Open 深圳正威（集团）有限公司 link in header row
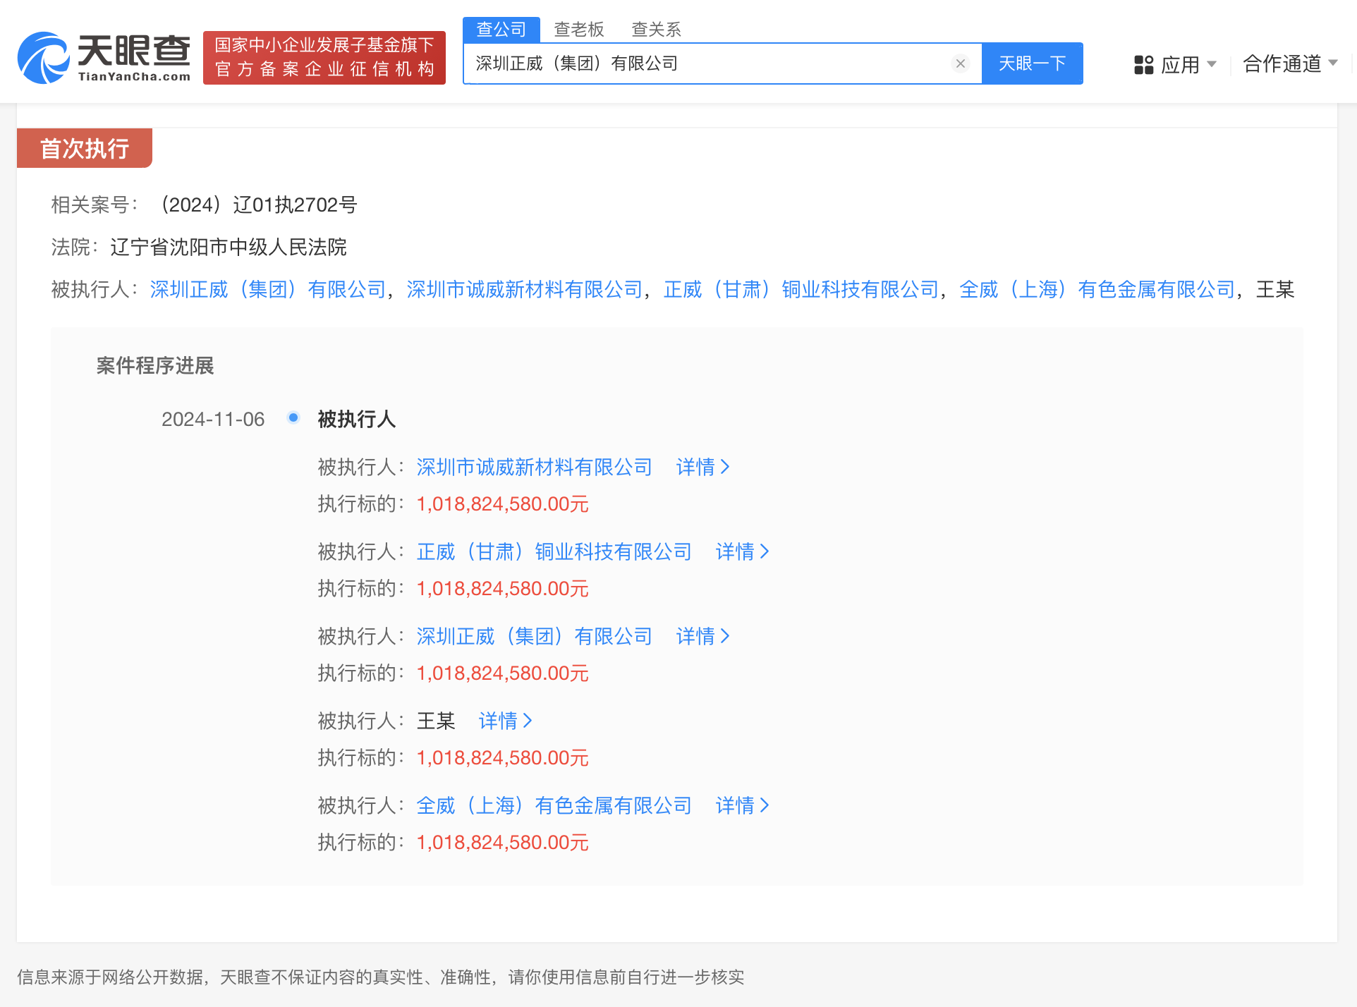Screen dimensions: 1357x1007 click(268, 290)
